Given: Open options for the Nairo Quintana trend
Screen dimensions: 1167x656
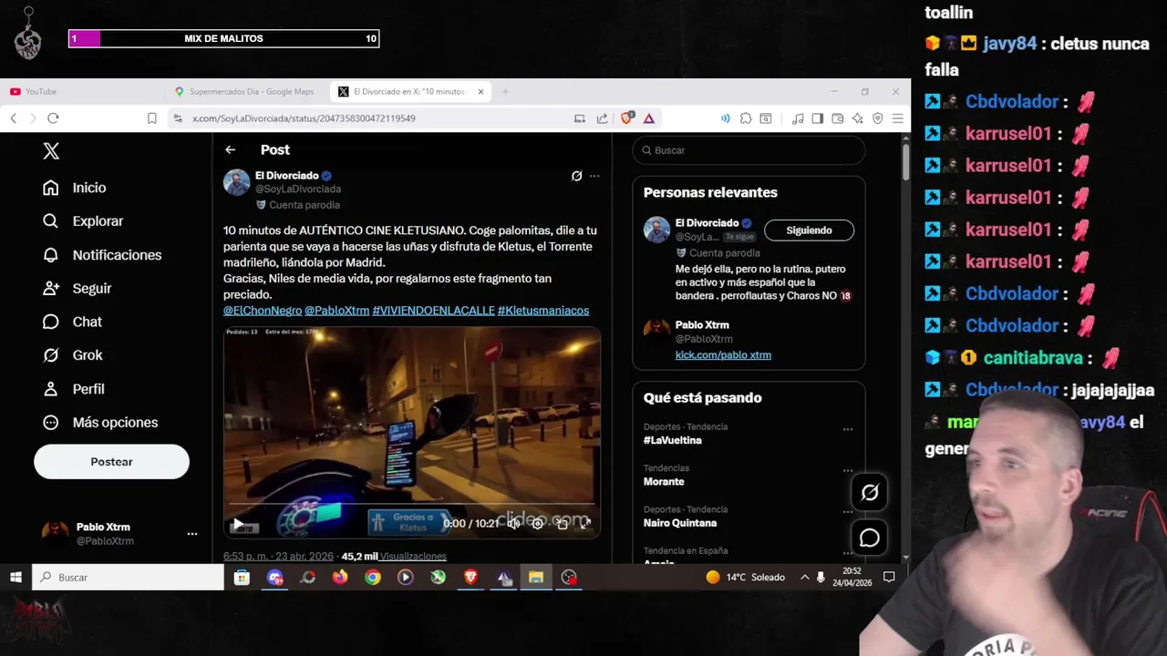Looking at the screenshot, I should (848, 512).
